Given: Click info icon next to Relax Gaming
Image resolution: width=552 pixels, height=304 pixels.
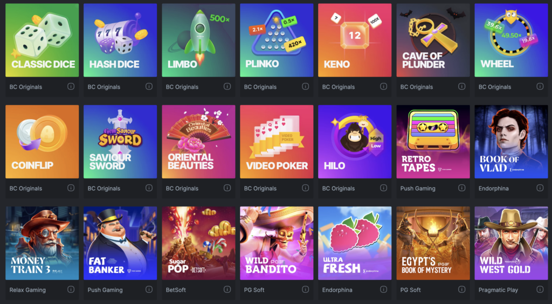Looking at the screenshot, I should 71,289.
